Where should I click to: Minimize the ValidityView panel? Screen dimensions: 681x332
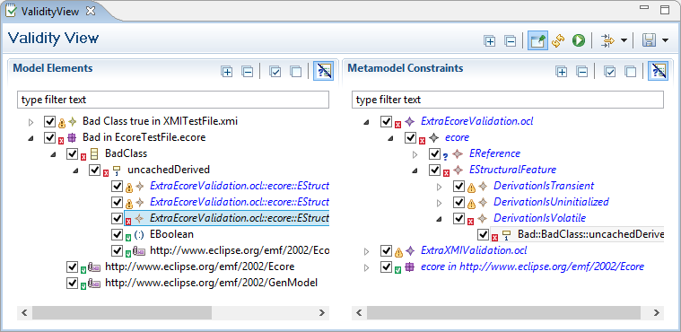click(644, 8)
